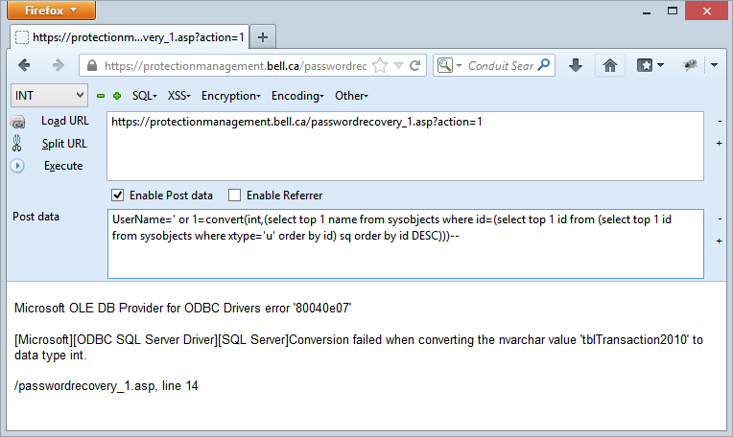
Task: Select the passwordrecovery_1.asp browser tab
Action: pyautogui.click(x=130, y=37)
